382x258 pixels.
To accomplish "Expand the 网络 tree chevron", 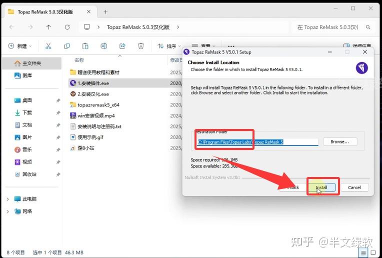I will coord(8,211).
